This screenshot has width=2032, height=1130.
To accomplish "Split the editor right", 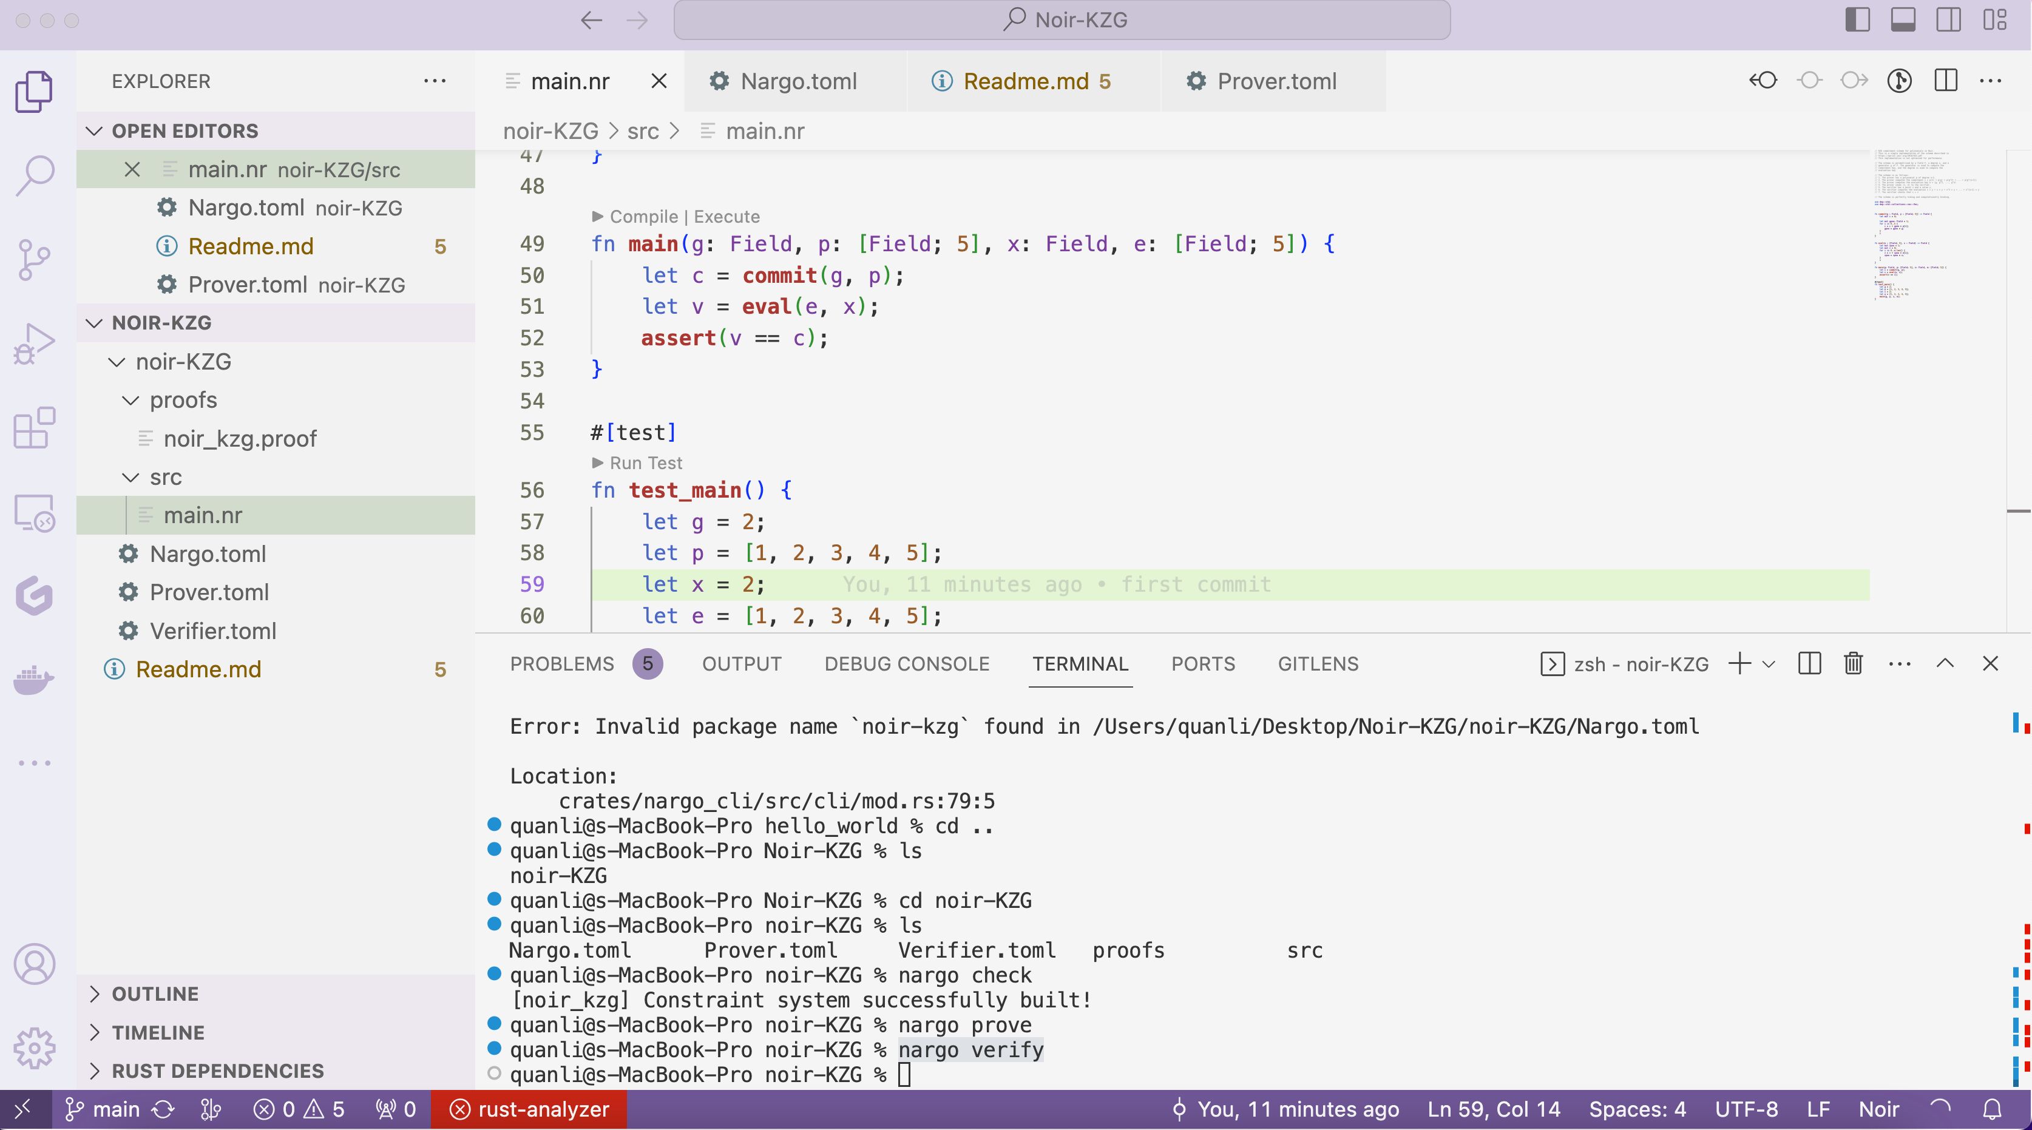I will tap(1945, 81).
